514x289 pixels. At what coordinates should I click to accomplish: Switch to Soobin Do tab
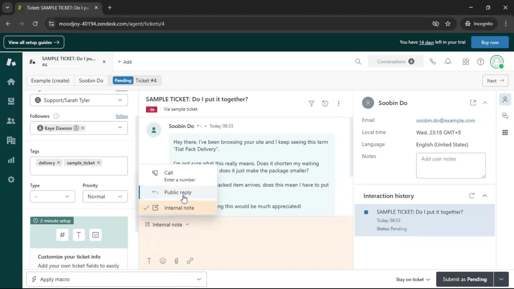tap(91, 81)
